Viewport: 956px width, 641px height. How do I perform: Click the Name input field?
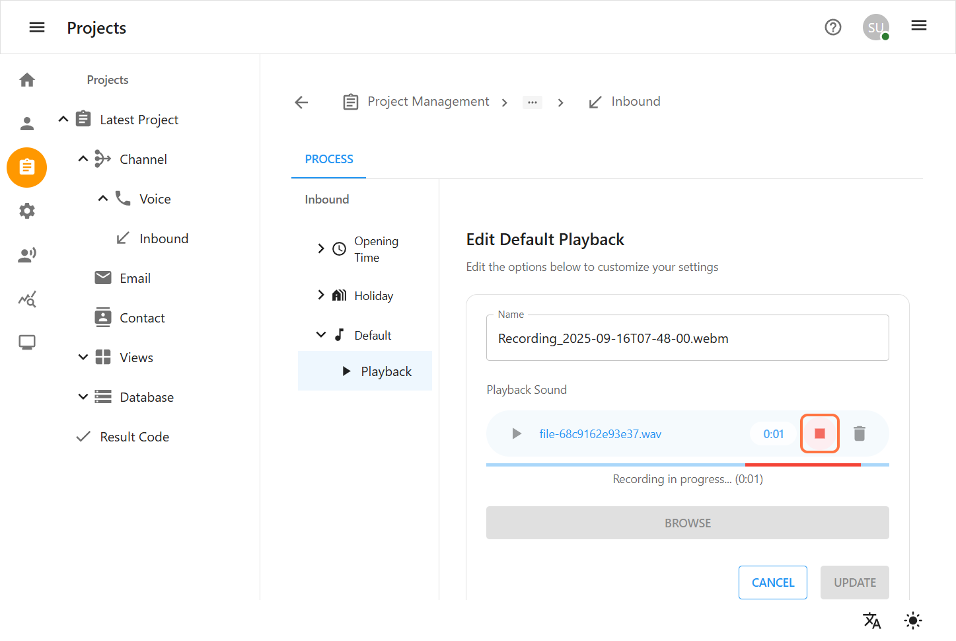687,338
